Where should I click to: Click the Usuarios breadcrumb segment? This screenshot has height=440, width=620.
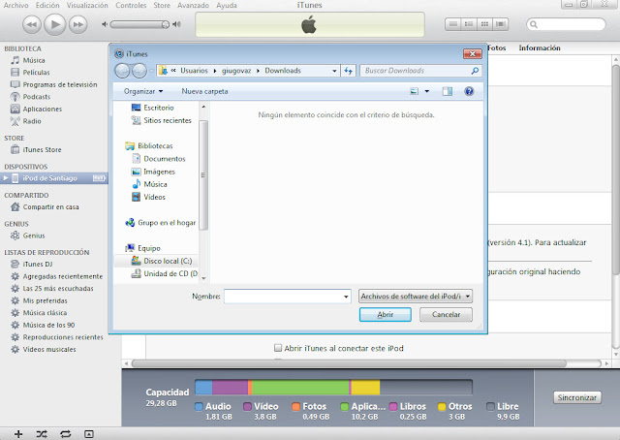tap(194, 71)
